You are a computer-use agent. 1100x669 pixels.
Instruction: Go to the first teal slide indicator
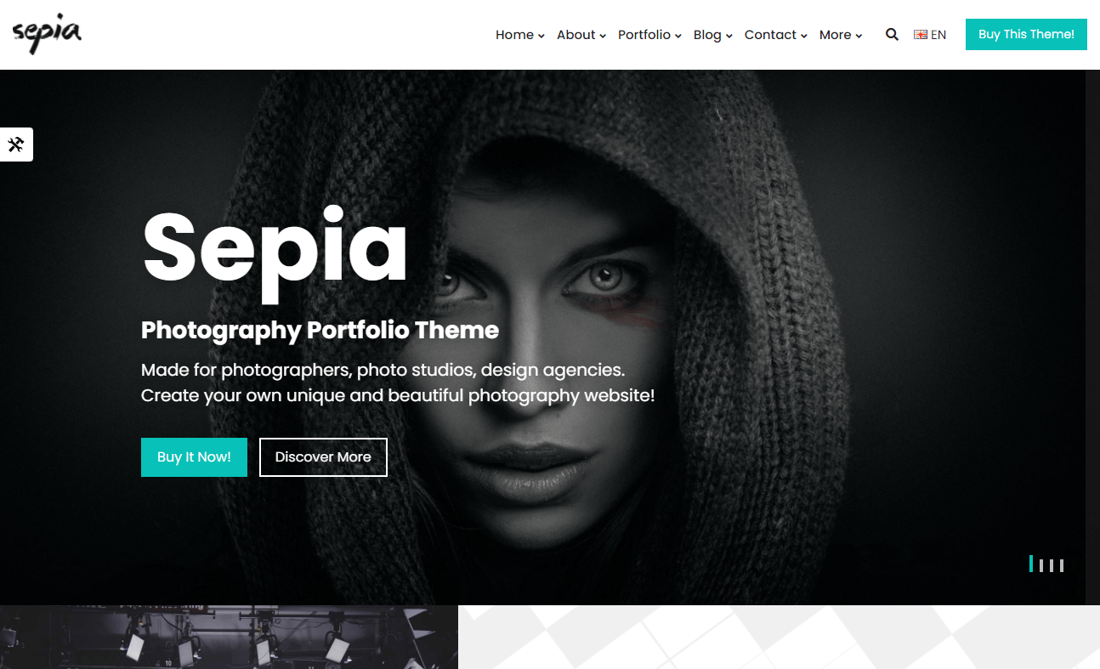pos(1031,564)
